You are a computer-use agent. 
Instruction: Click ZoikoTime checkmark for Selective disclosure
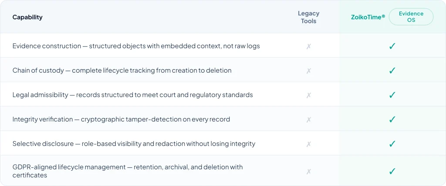point(392,143)
